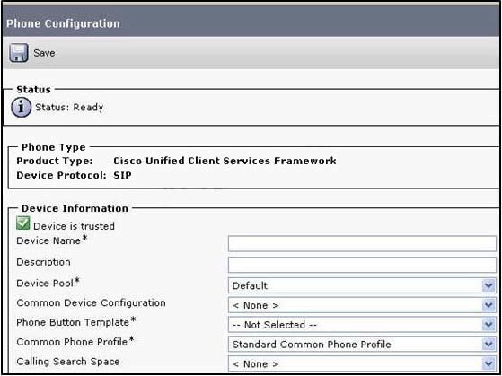The image size is (502, 376).
Task: Open the Device Pool dropdown
Action: [362, 285]
